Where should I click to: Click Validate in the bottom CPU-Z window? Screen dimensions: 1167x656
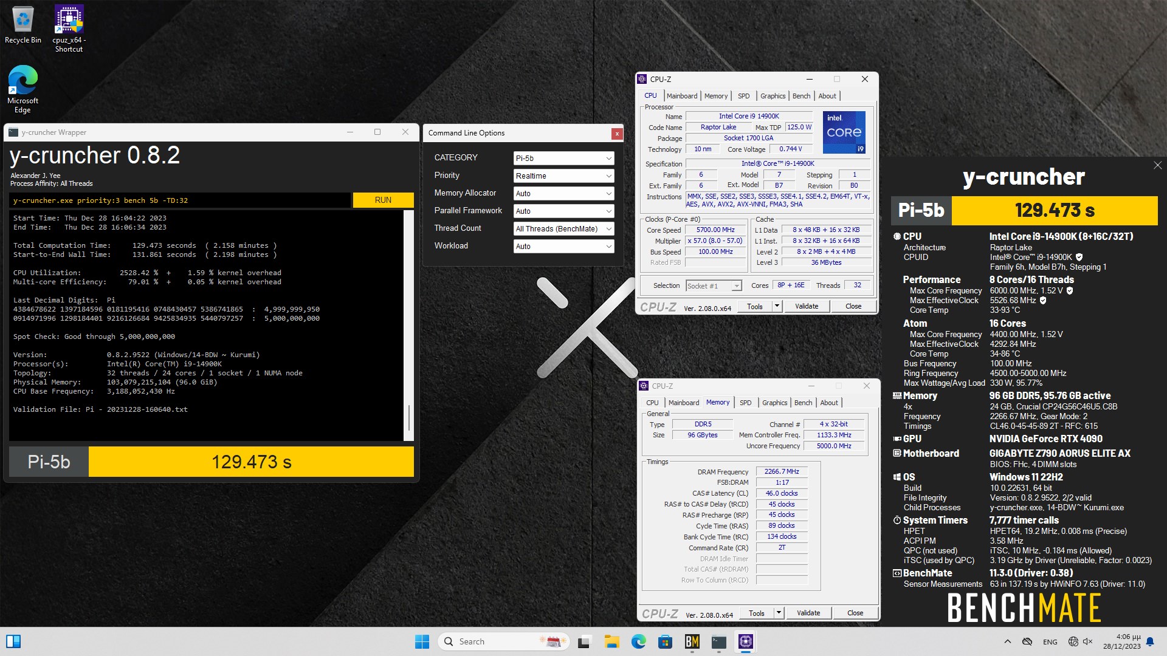(x=808, y=613)
